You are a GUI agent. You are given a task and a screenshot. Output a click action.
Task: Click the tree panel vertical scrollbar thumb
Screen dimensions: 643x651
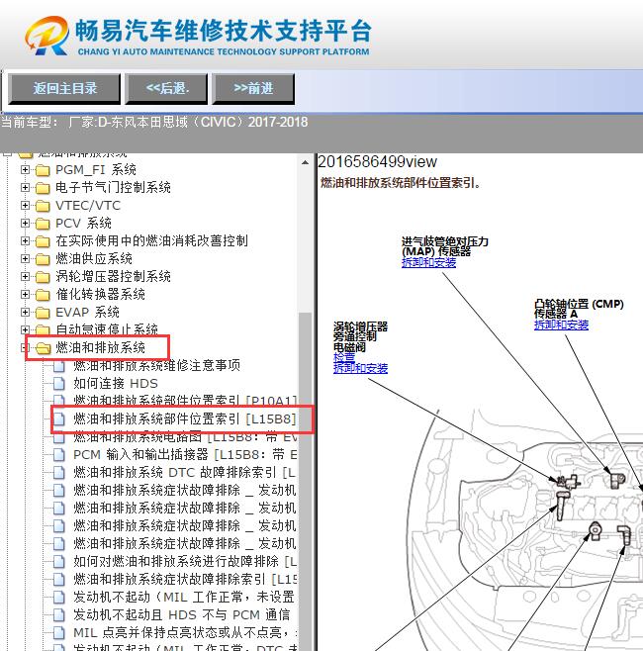(x=305, y=482)
